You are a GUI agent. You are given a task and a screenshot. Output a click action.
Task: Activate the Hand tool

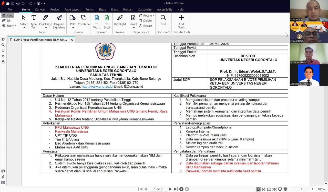point(8,16)
